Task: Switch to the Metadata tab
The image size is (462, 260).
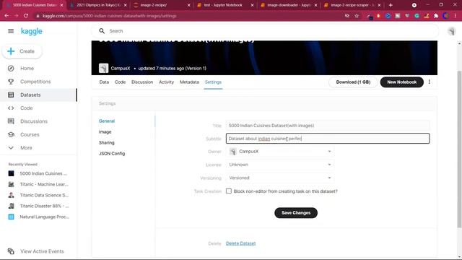Action: [x=189, y=82]
